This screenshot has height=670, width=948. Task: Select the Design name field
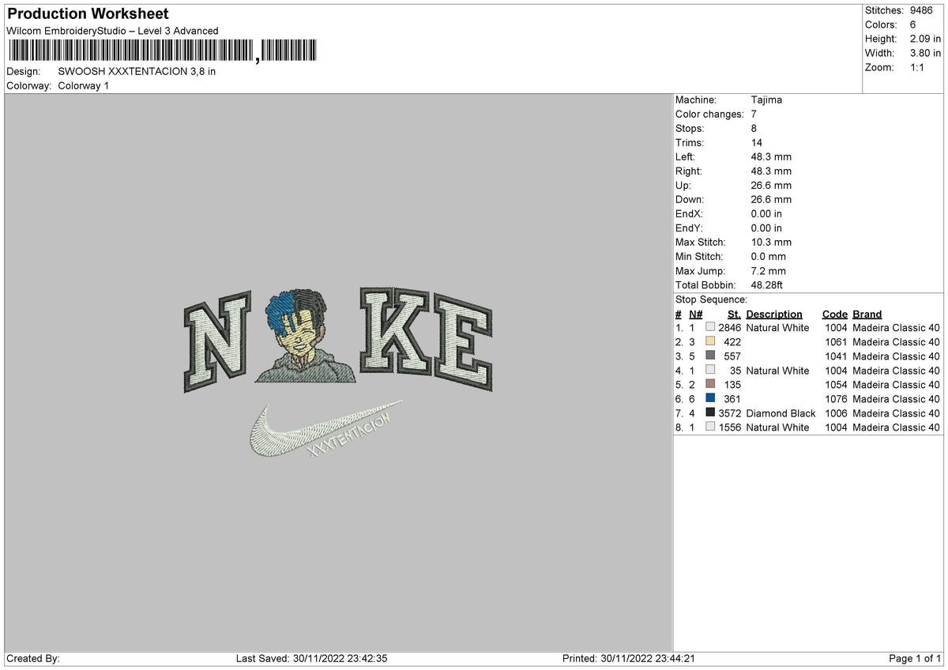pos(136,71)
